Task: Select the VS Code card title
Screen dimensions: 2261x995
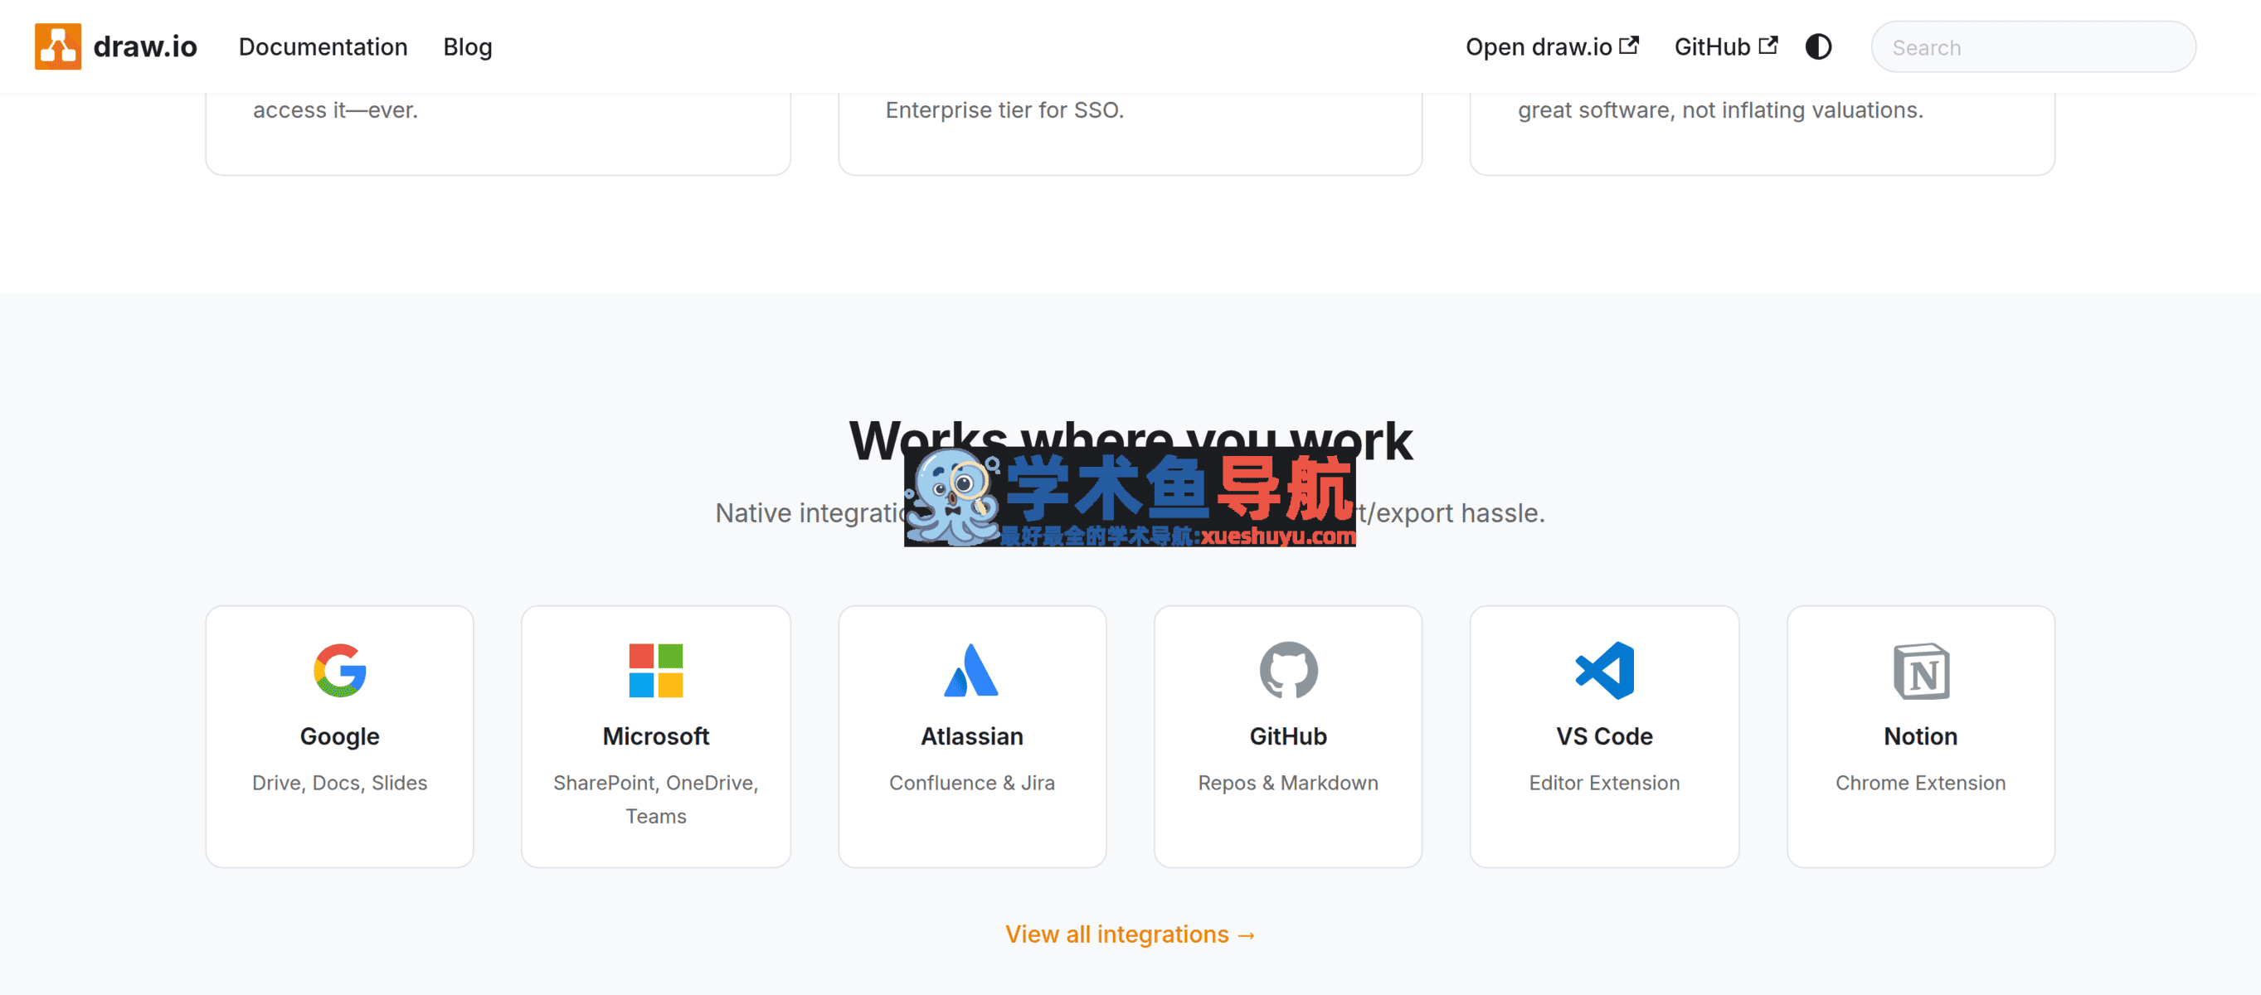Action: [1604, 736]
